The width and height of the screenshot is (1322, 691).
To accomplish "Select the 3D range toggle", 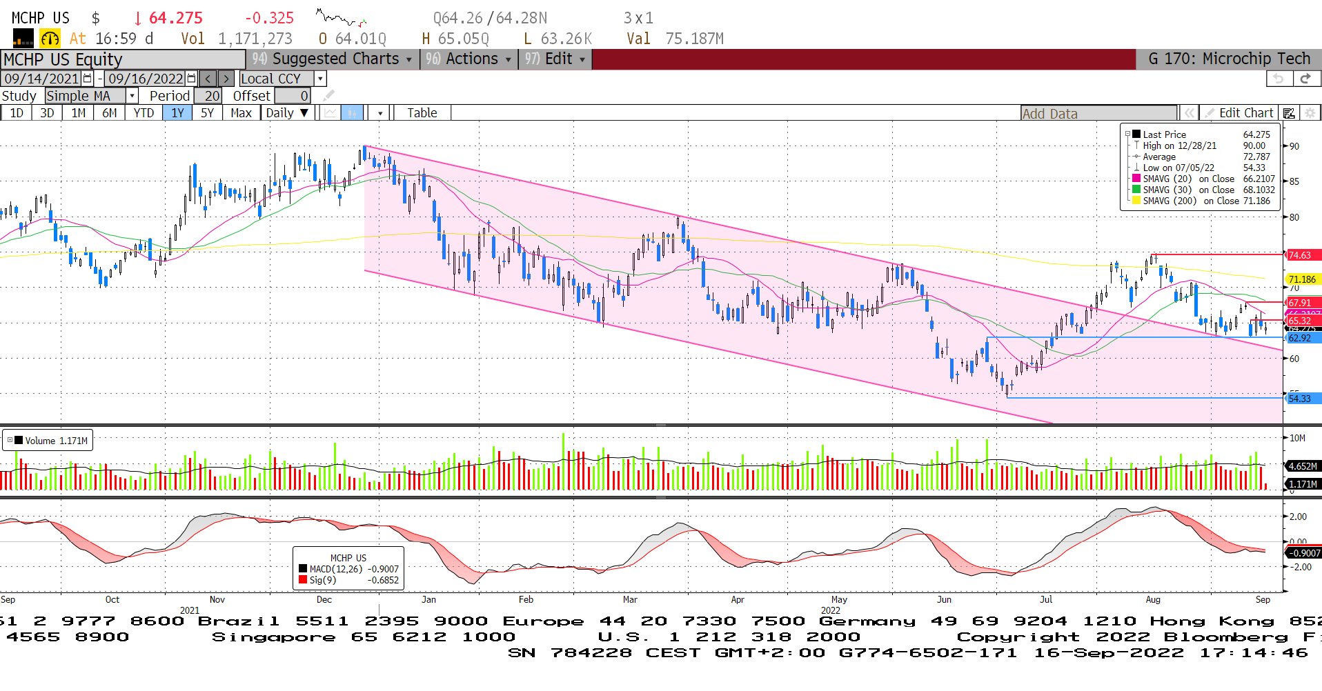I will 47,113.
